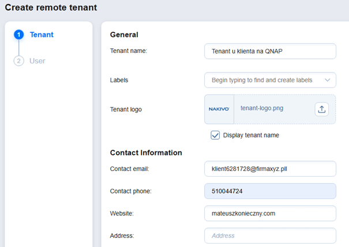Viewport: 349px width, 247px height.
Task: Click the 'Tenant logo' field label
Action: point(126,109)
